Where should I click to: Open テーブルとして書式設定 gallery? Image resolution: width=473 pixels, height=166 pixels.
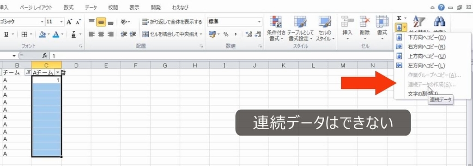pyautogui.click(x=300, y=29)
